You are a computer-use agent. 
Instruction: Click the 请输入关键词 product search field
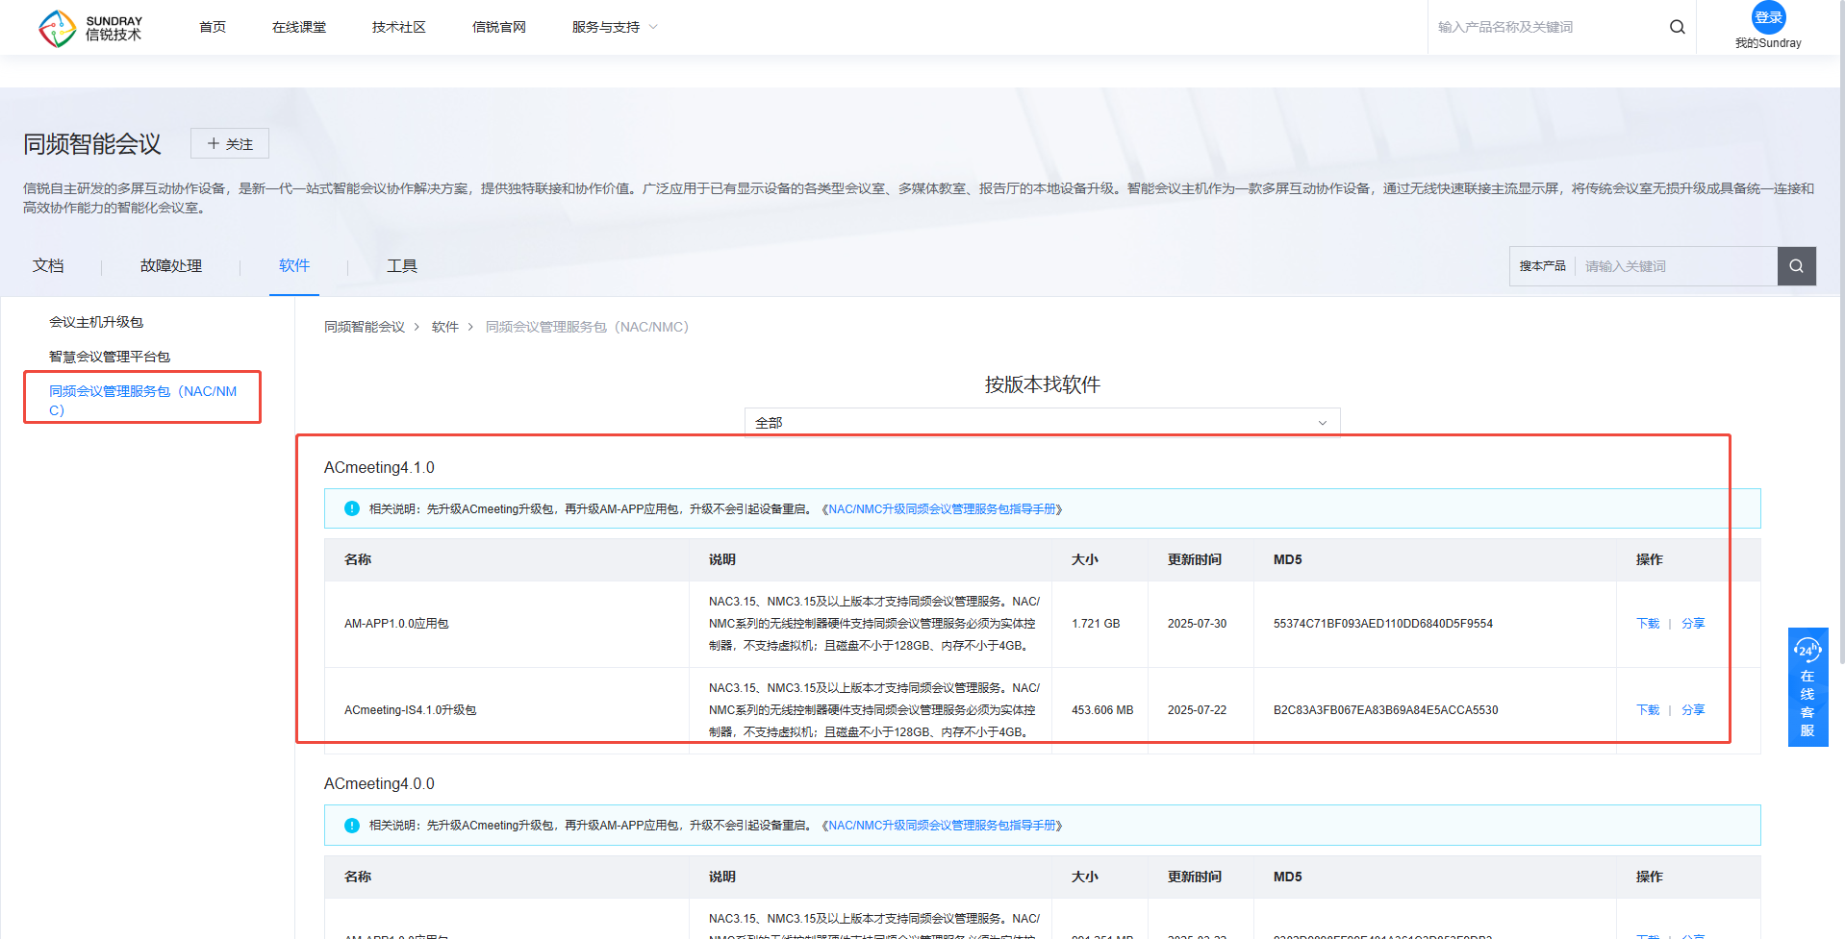1674,266
